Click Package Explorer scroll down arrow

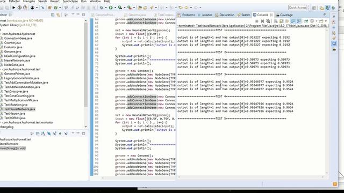click(85, 127)
